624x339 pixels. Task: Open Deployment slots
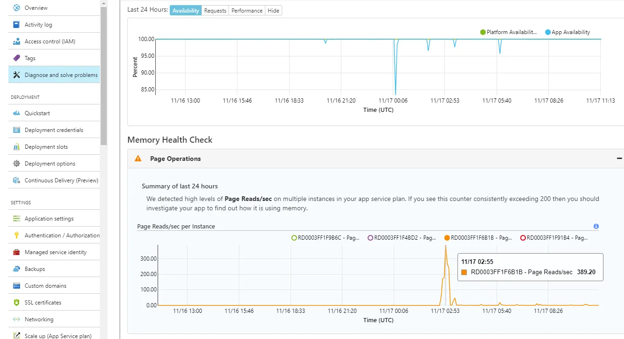(x=54, y=147)
